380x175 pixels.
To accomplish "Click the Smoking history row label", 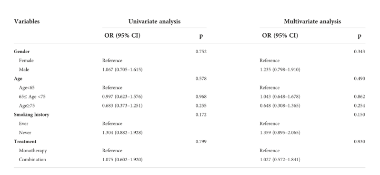I will coord(31,115).
